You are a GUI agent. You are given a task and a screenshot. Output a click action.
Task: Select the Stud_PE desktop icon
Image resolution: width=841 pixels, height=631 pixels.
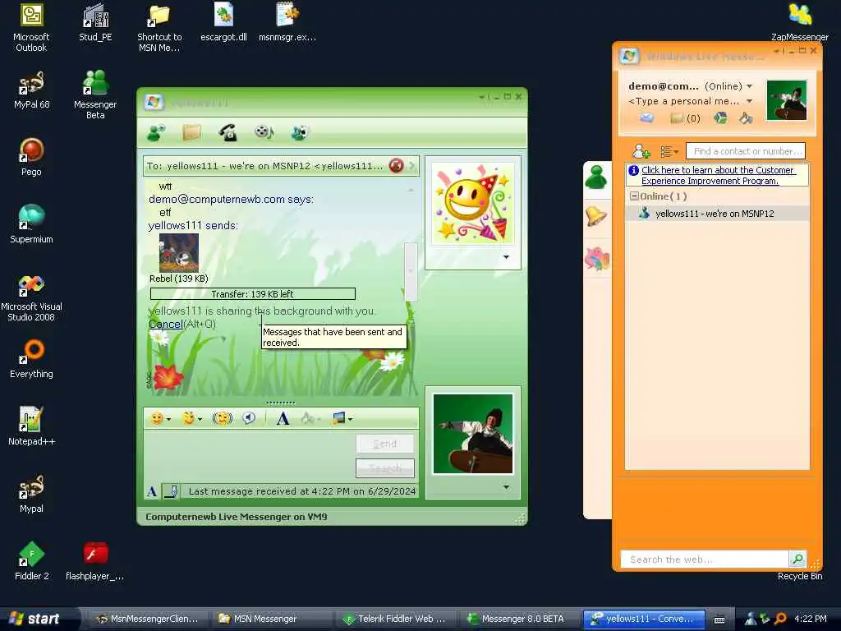(x=95, y=21)
